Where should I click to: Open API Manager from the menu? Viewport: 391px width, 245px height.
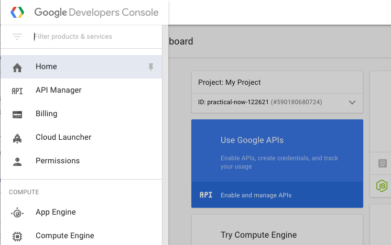point(81,90)
